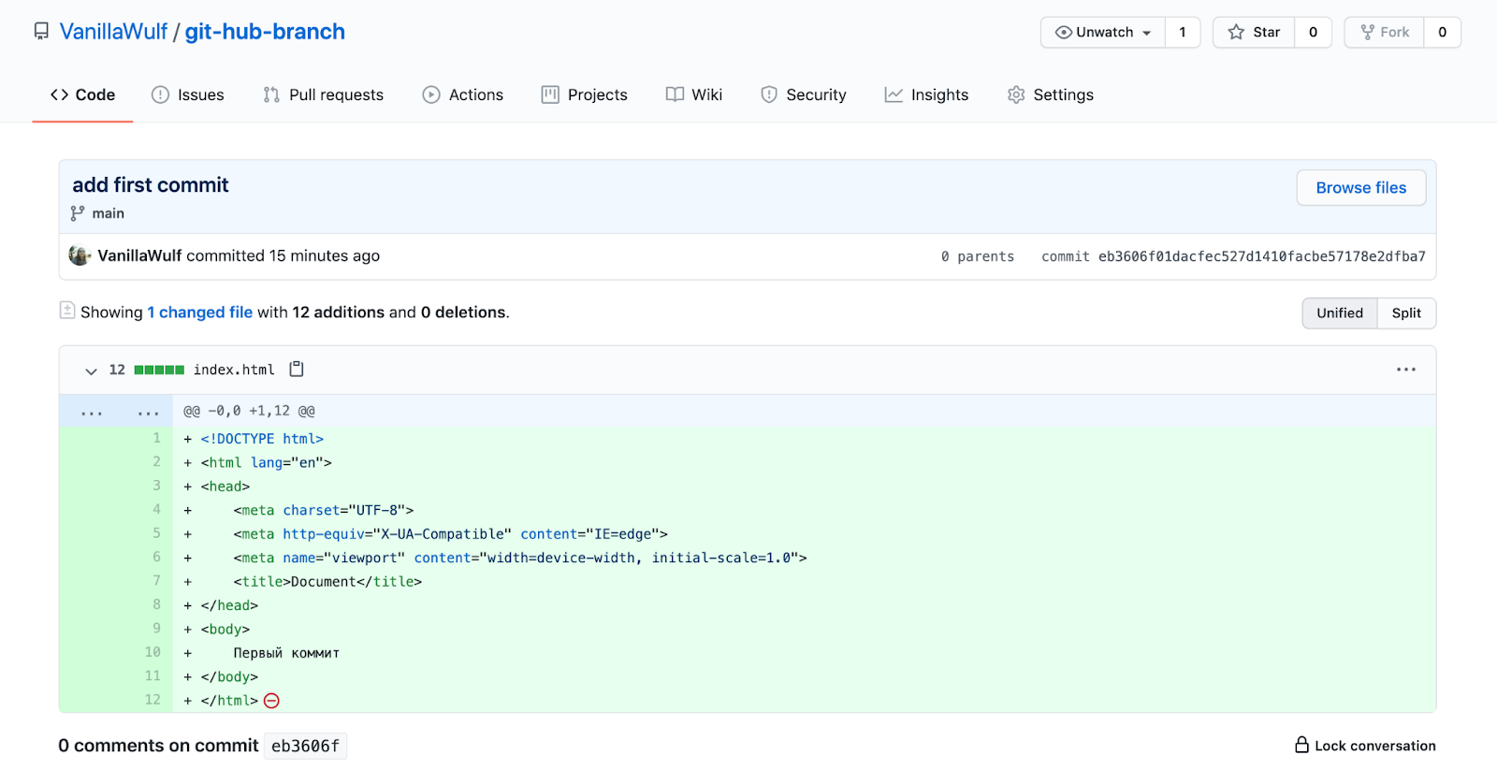Click the 'Первый коммит' code line
Screen dimensions: 1497x770
(286, 653)
